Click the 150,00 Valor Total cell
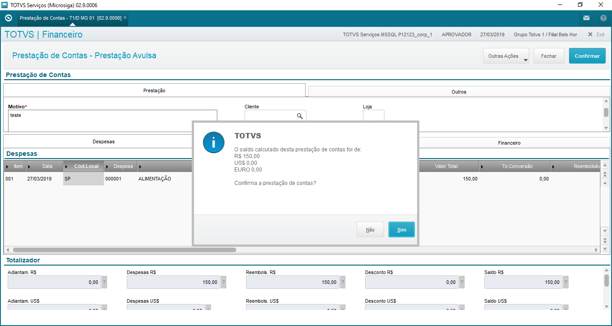 [x=448, y=179]
